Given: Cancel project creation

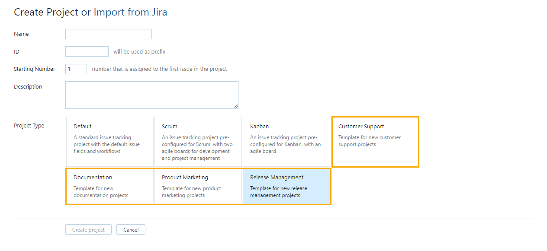Looking at the screenshot, I should pyautogui.click(x=131, y=229).
